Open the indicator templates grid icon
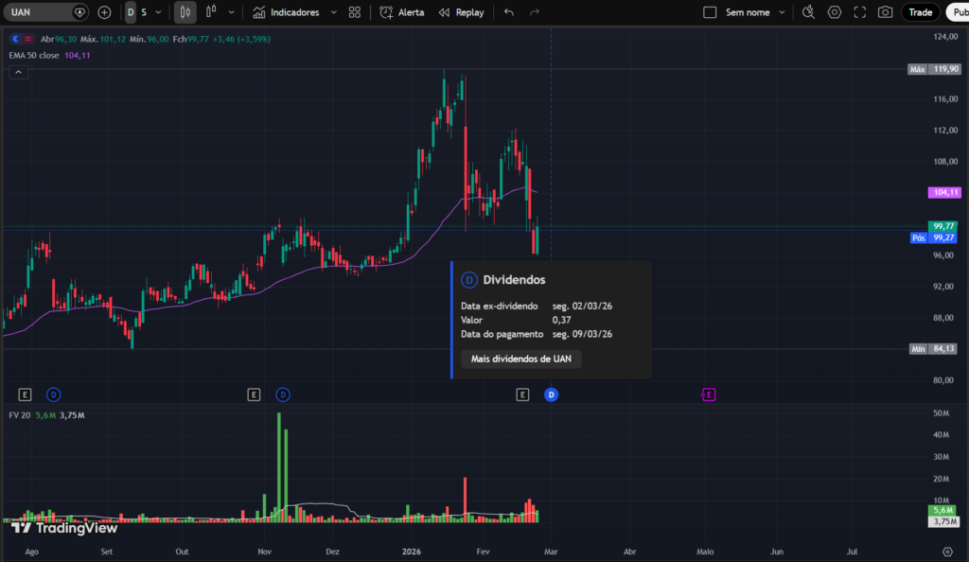969x562 pixels. click(354, 12)
